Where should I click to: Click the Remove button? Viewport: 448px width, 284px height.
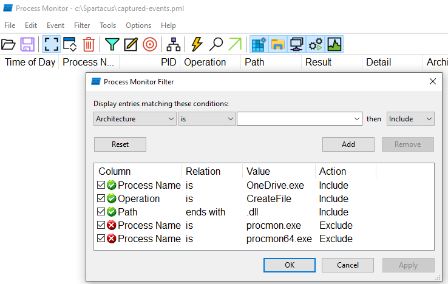[408, 144]
